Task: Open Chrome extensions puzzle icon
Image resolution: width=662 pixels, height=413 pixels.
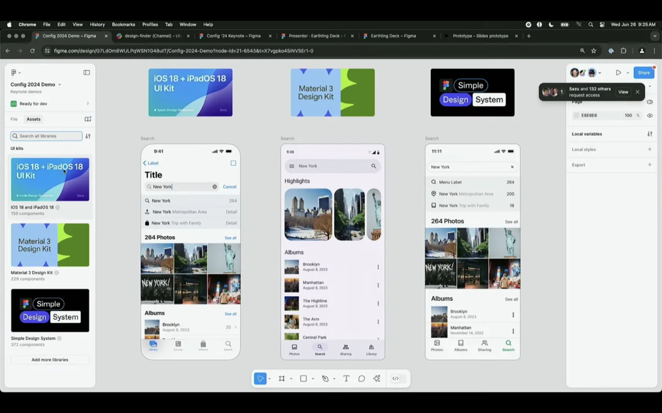Action: 623,51
